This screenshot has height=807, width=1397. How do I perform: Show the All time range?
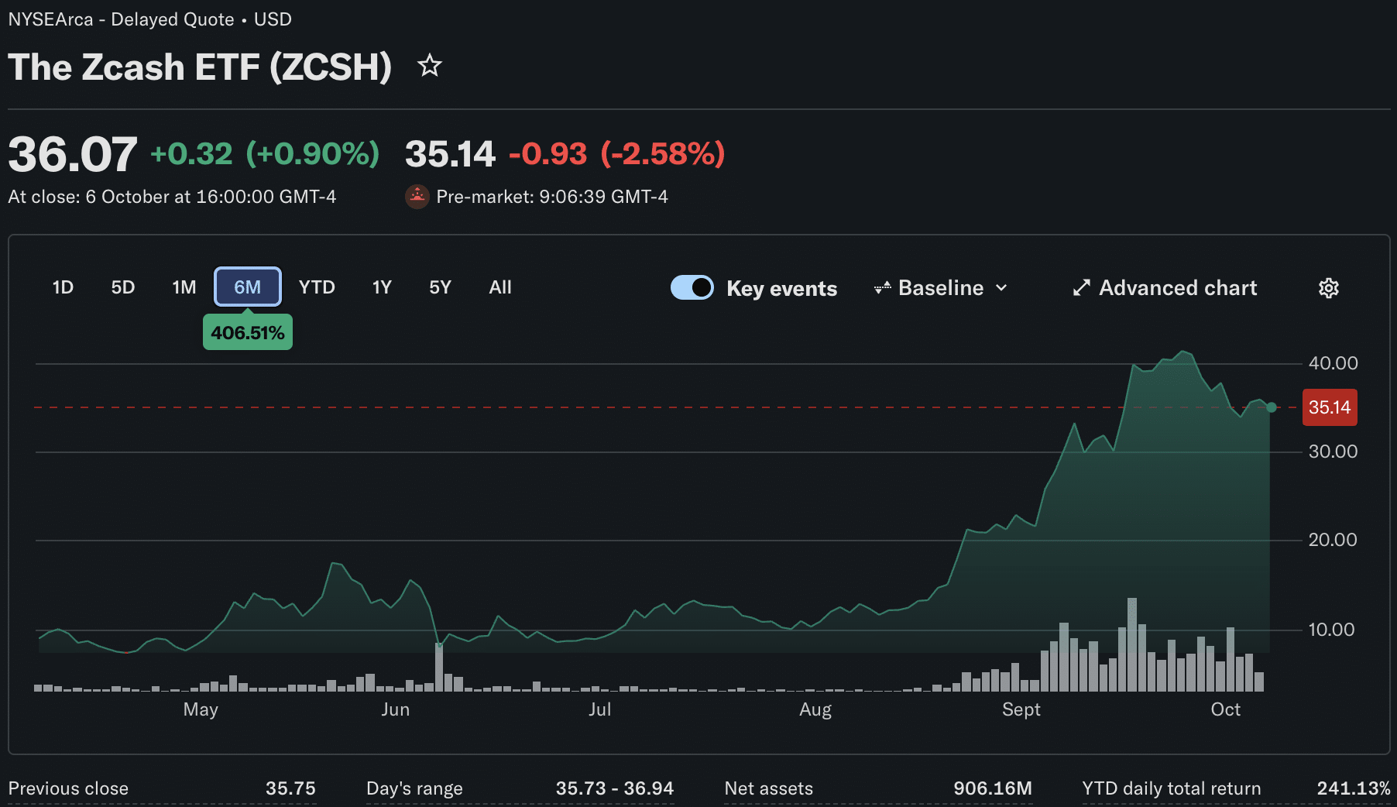[500, 287]
